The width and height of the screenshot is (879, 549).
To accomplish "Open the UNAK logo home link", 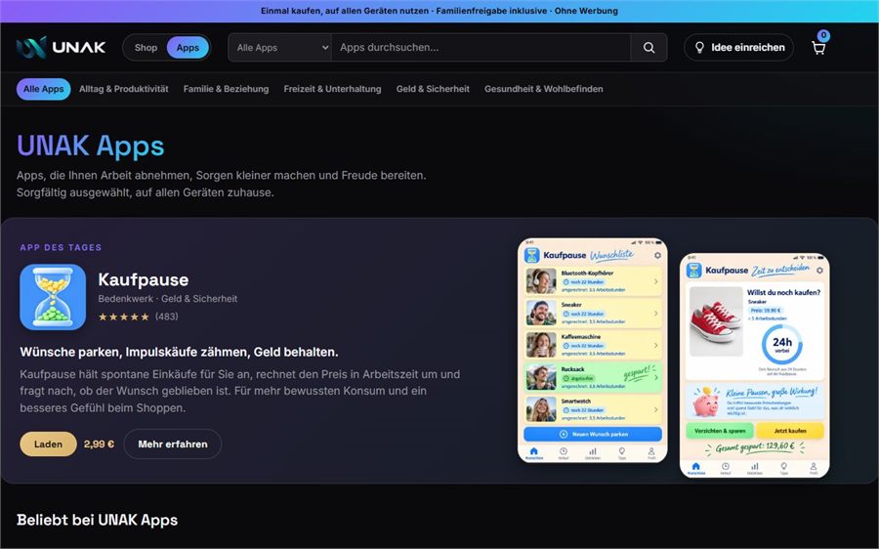I will point(61,48).
